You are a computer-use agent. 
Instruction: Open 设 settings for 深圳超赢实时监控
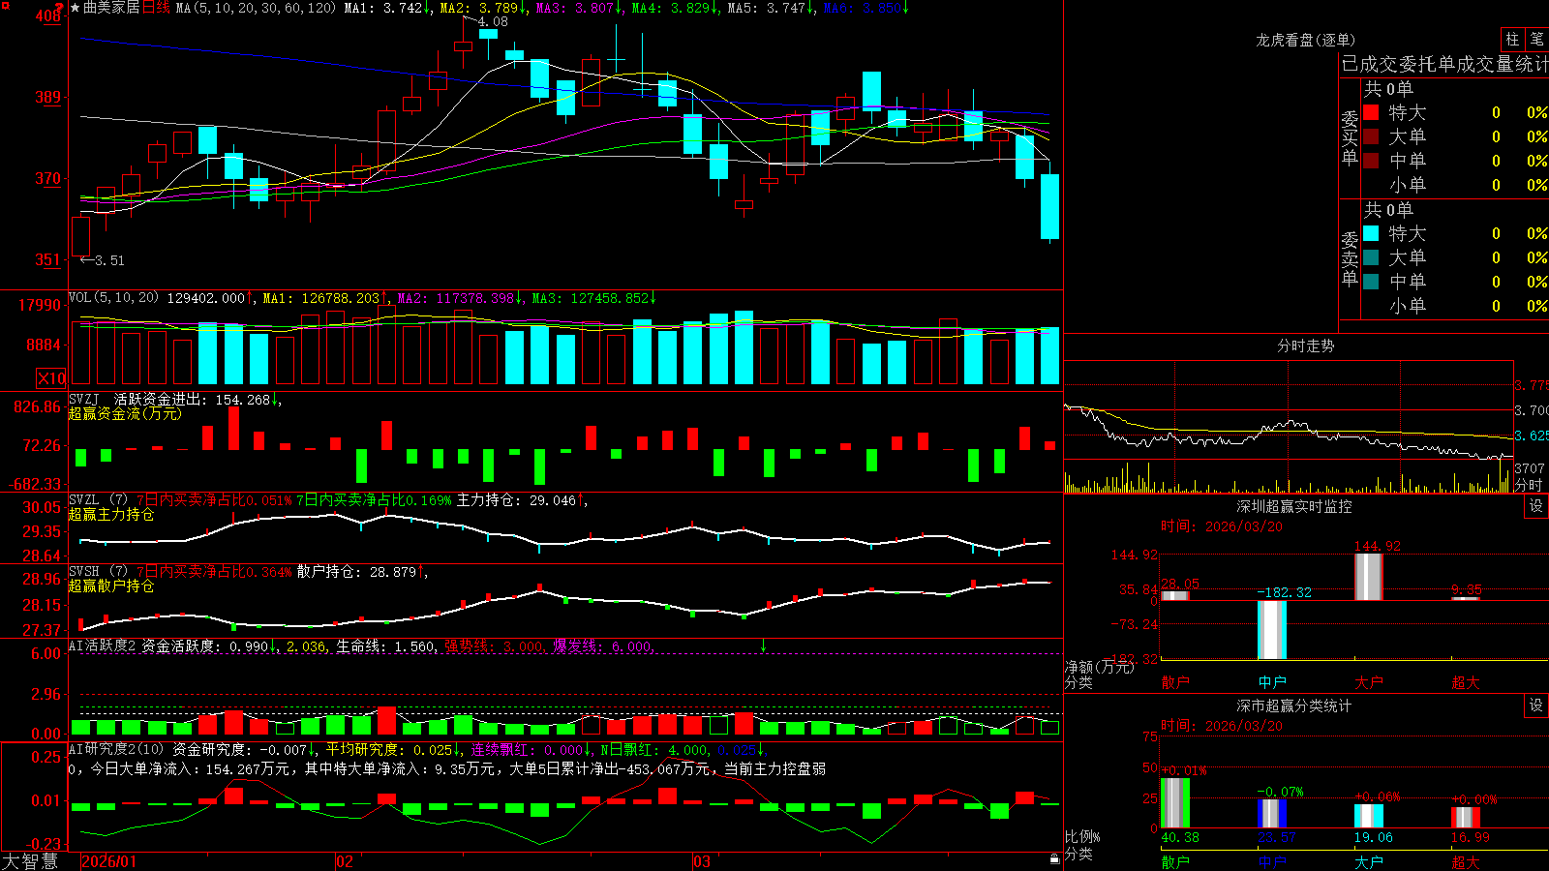point(1536,506)
